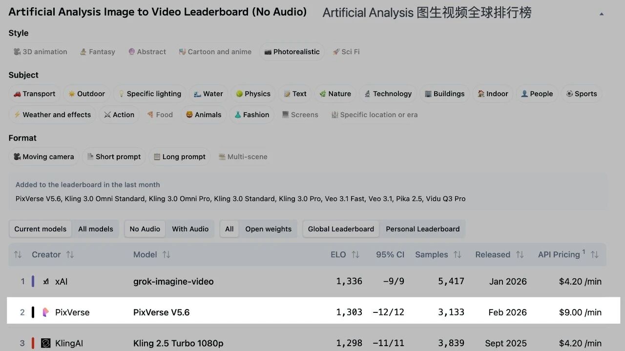Select Cartoon and anime style filter

pyautogui.click(x=215, y=52)
